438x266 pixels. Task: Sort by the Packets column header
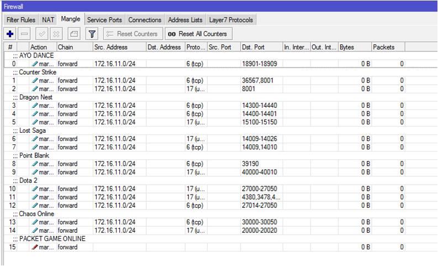[x=388, y=47]
